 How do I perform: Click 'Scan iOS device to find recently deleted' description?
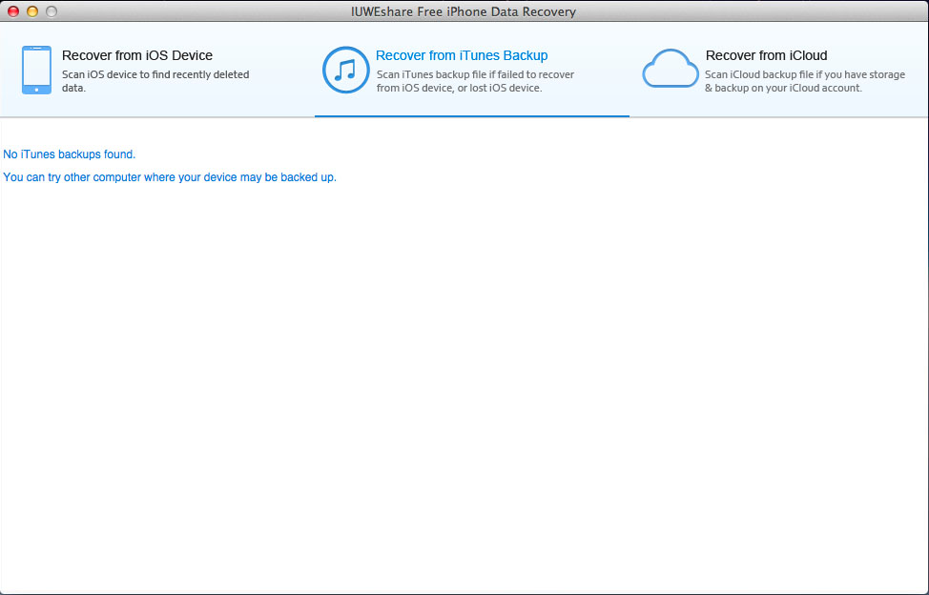(x=155, y=81)
